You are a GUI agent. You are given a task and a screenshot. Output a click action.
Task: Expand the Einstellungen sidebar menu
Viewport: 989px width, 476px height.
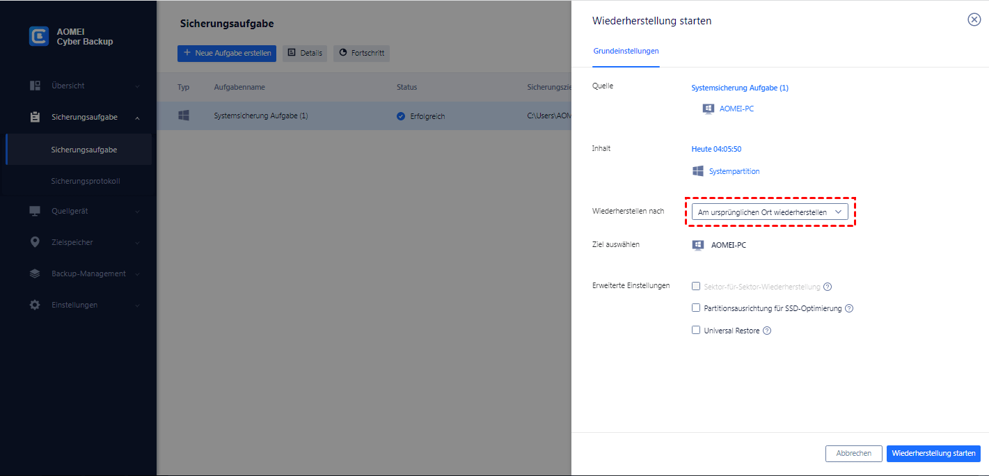click(x=137, y=306)
